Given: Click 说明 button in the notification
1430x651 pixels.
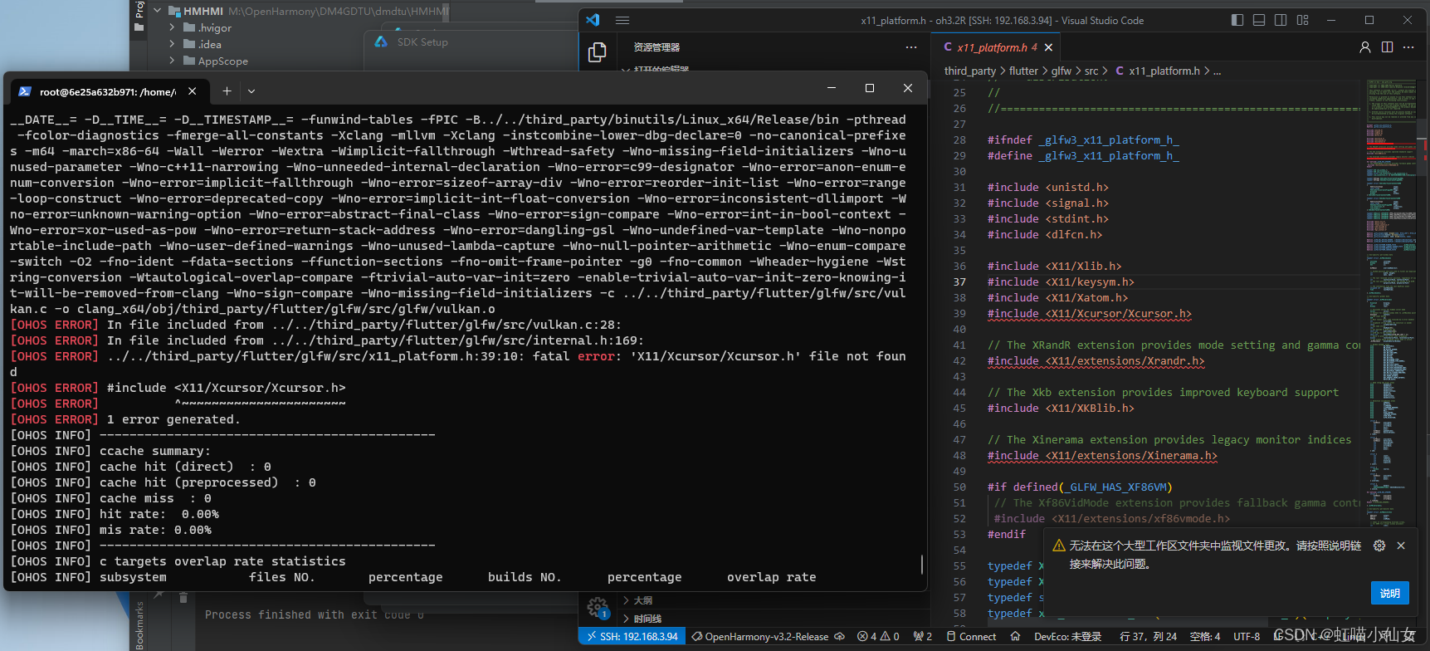Looking at the screenshot, I should [1389, 593].
